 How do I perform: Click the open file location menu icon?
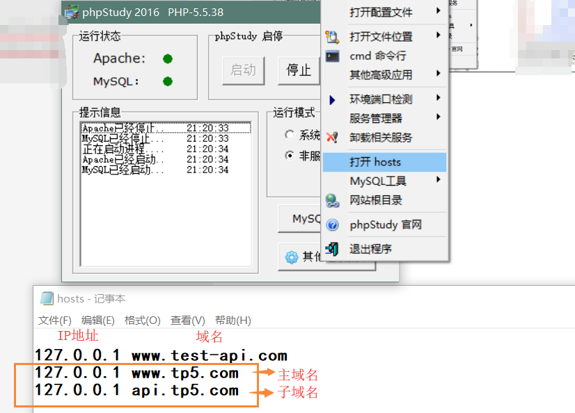332,37
